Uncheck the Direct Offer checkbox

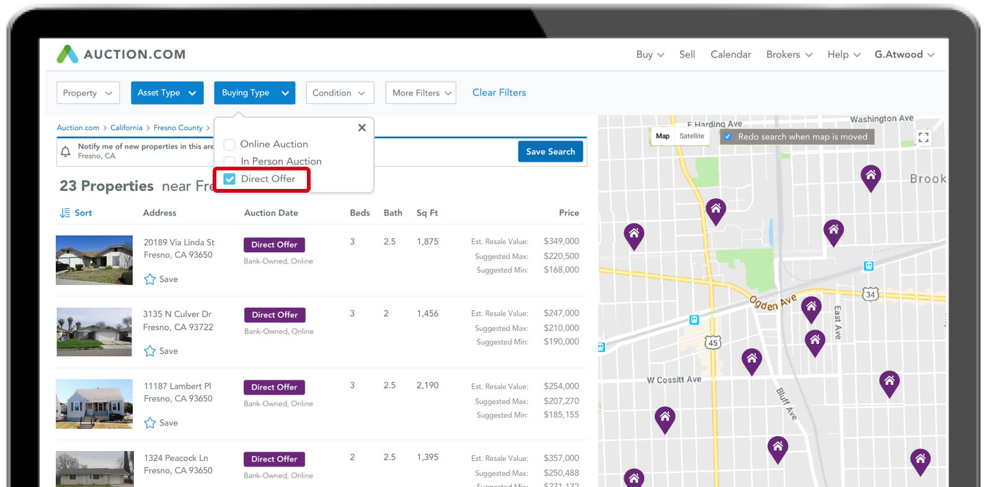[x=229, y=179]
